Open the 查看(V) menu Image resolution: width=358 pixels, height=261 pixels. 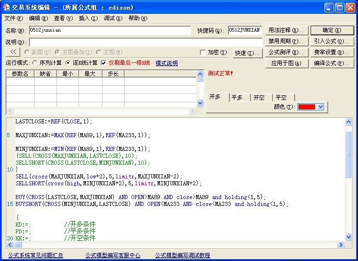click(63, 18)
